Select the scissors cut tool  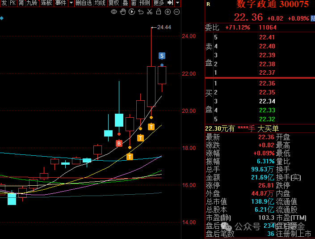point(150,12)
